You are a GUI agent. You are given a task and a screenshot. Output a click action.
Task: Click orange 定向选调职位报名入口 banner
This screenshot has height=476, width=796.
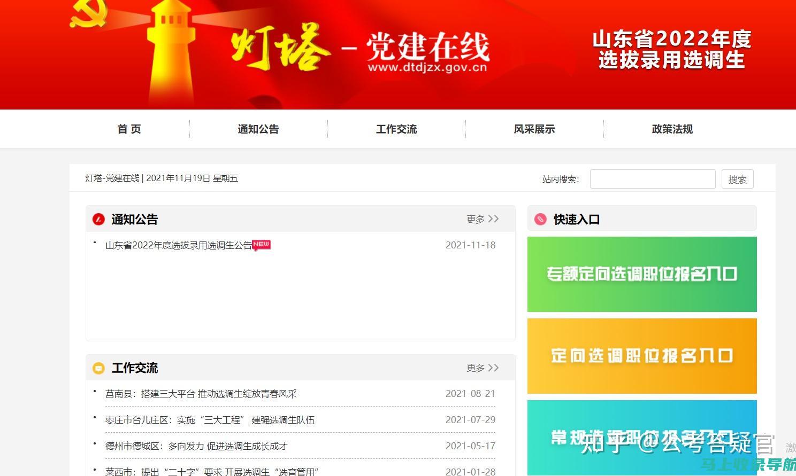coord(642,356)
